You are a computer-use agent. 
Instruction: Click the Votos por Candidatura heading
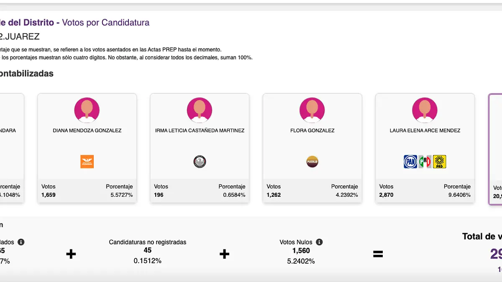[105, 23]
